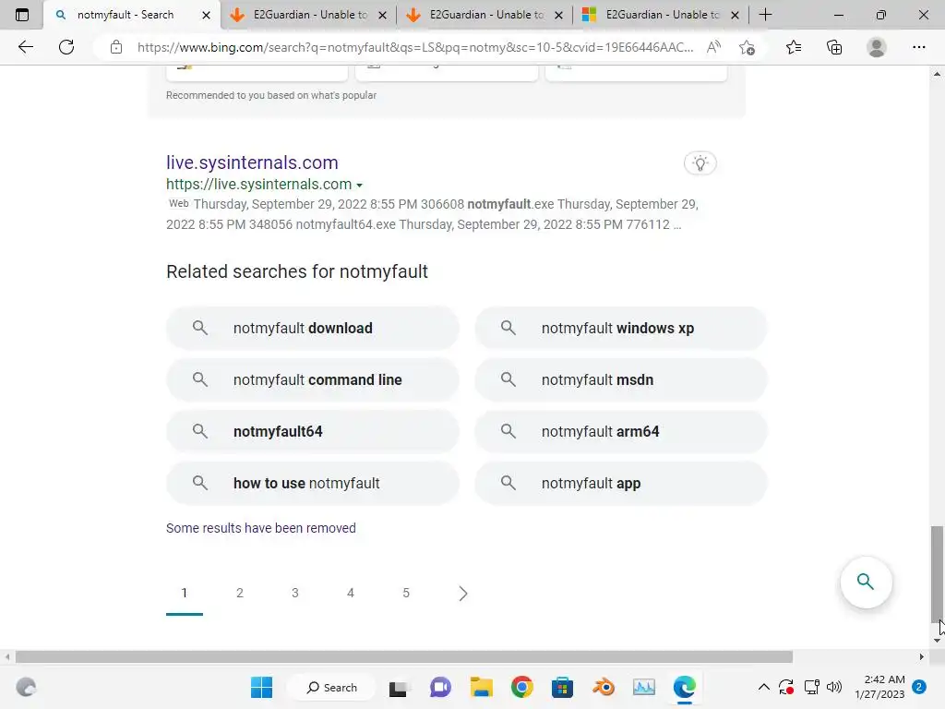Open tab actions menu icon
Viewport: 945px width, 709px height.
click(x=22, y=15)
